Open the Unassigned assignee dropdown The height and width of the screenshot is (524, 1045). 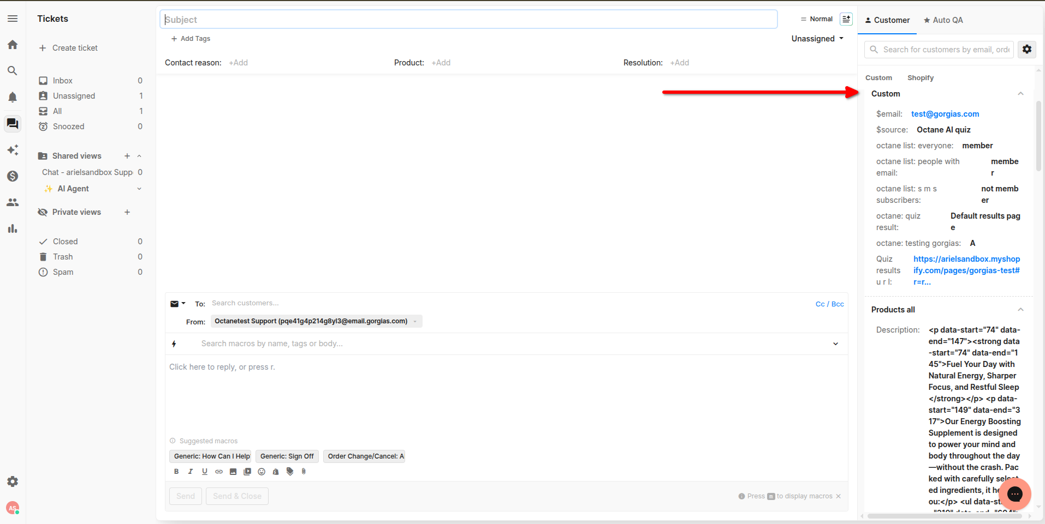(x=817, y=39)
